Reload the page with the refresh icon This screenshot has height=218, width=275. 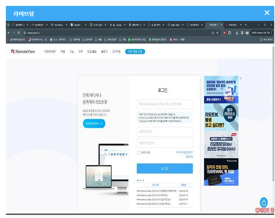click(x=19, y=33)
